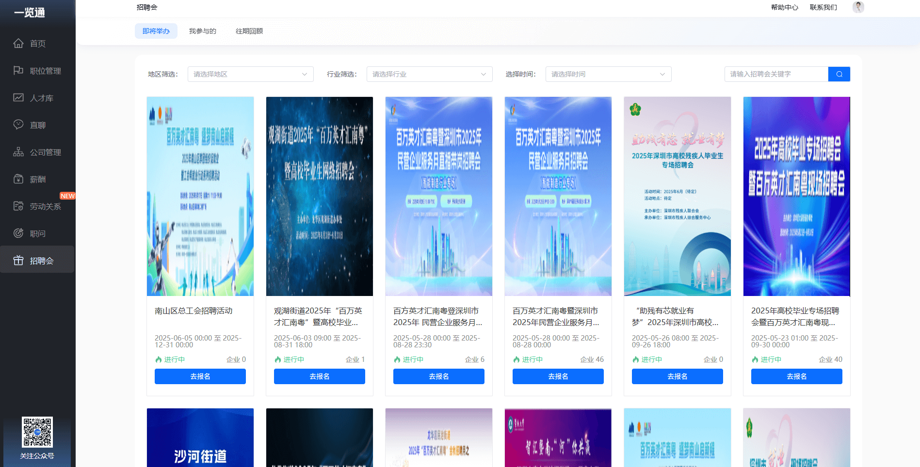Open 薪酬 in the sidebar
920x467 pixels.
point(37,179)
